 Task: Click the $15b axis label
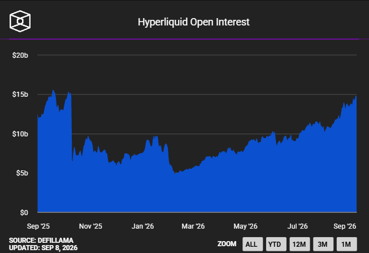(20, 95)
